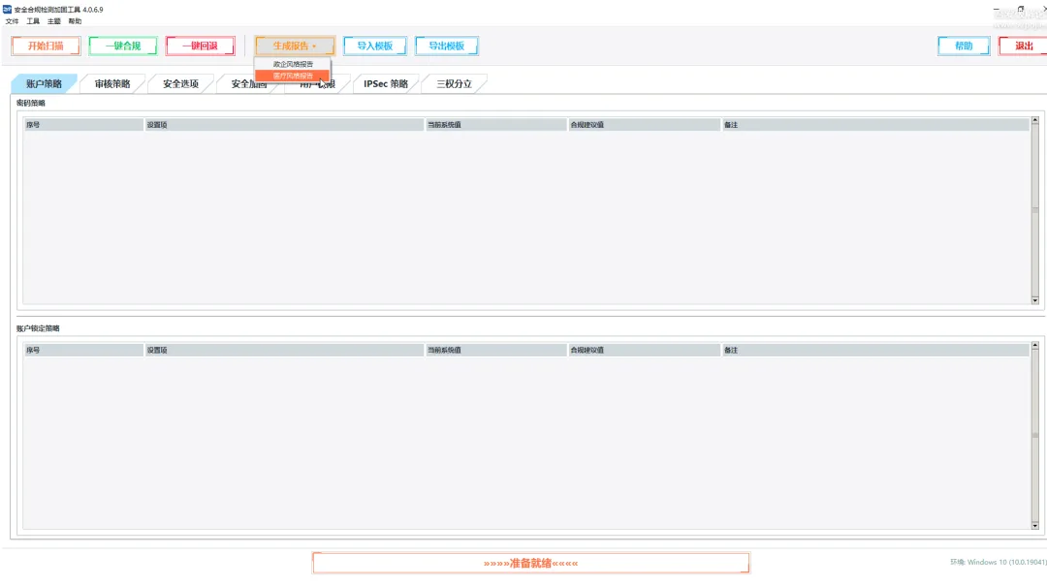1047x586 pixels.
Task: Click the 环境: Windows 10 status text
Action: 999,562
